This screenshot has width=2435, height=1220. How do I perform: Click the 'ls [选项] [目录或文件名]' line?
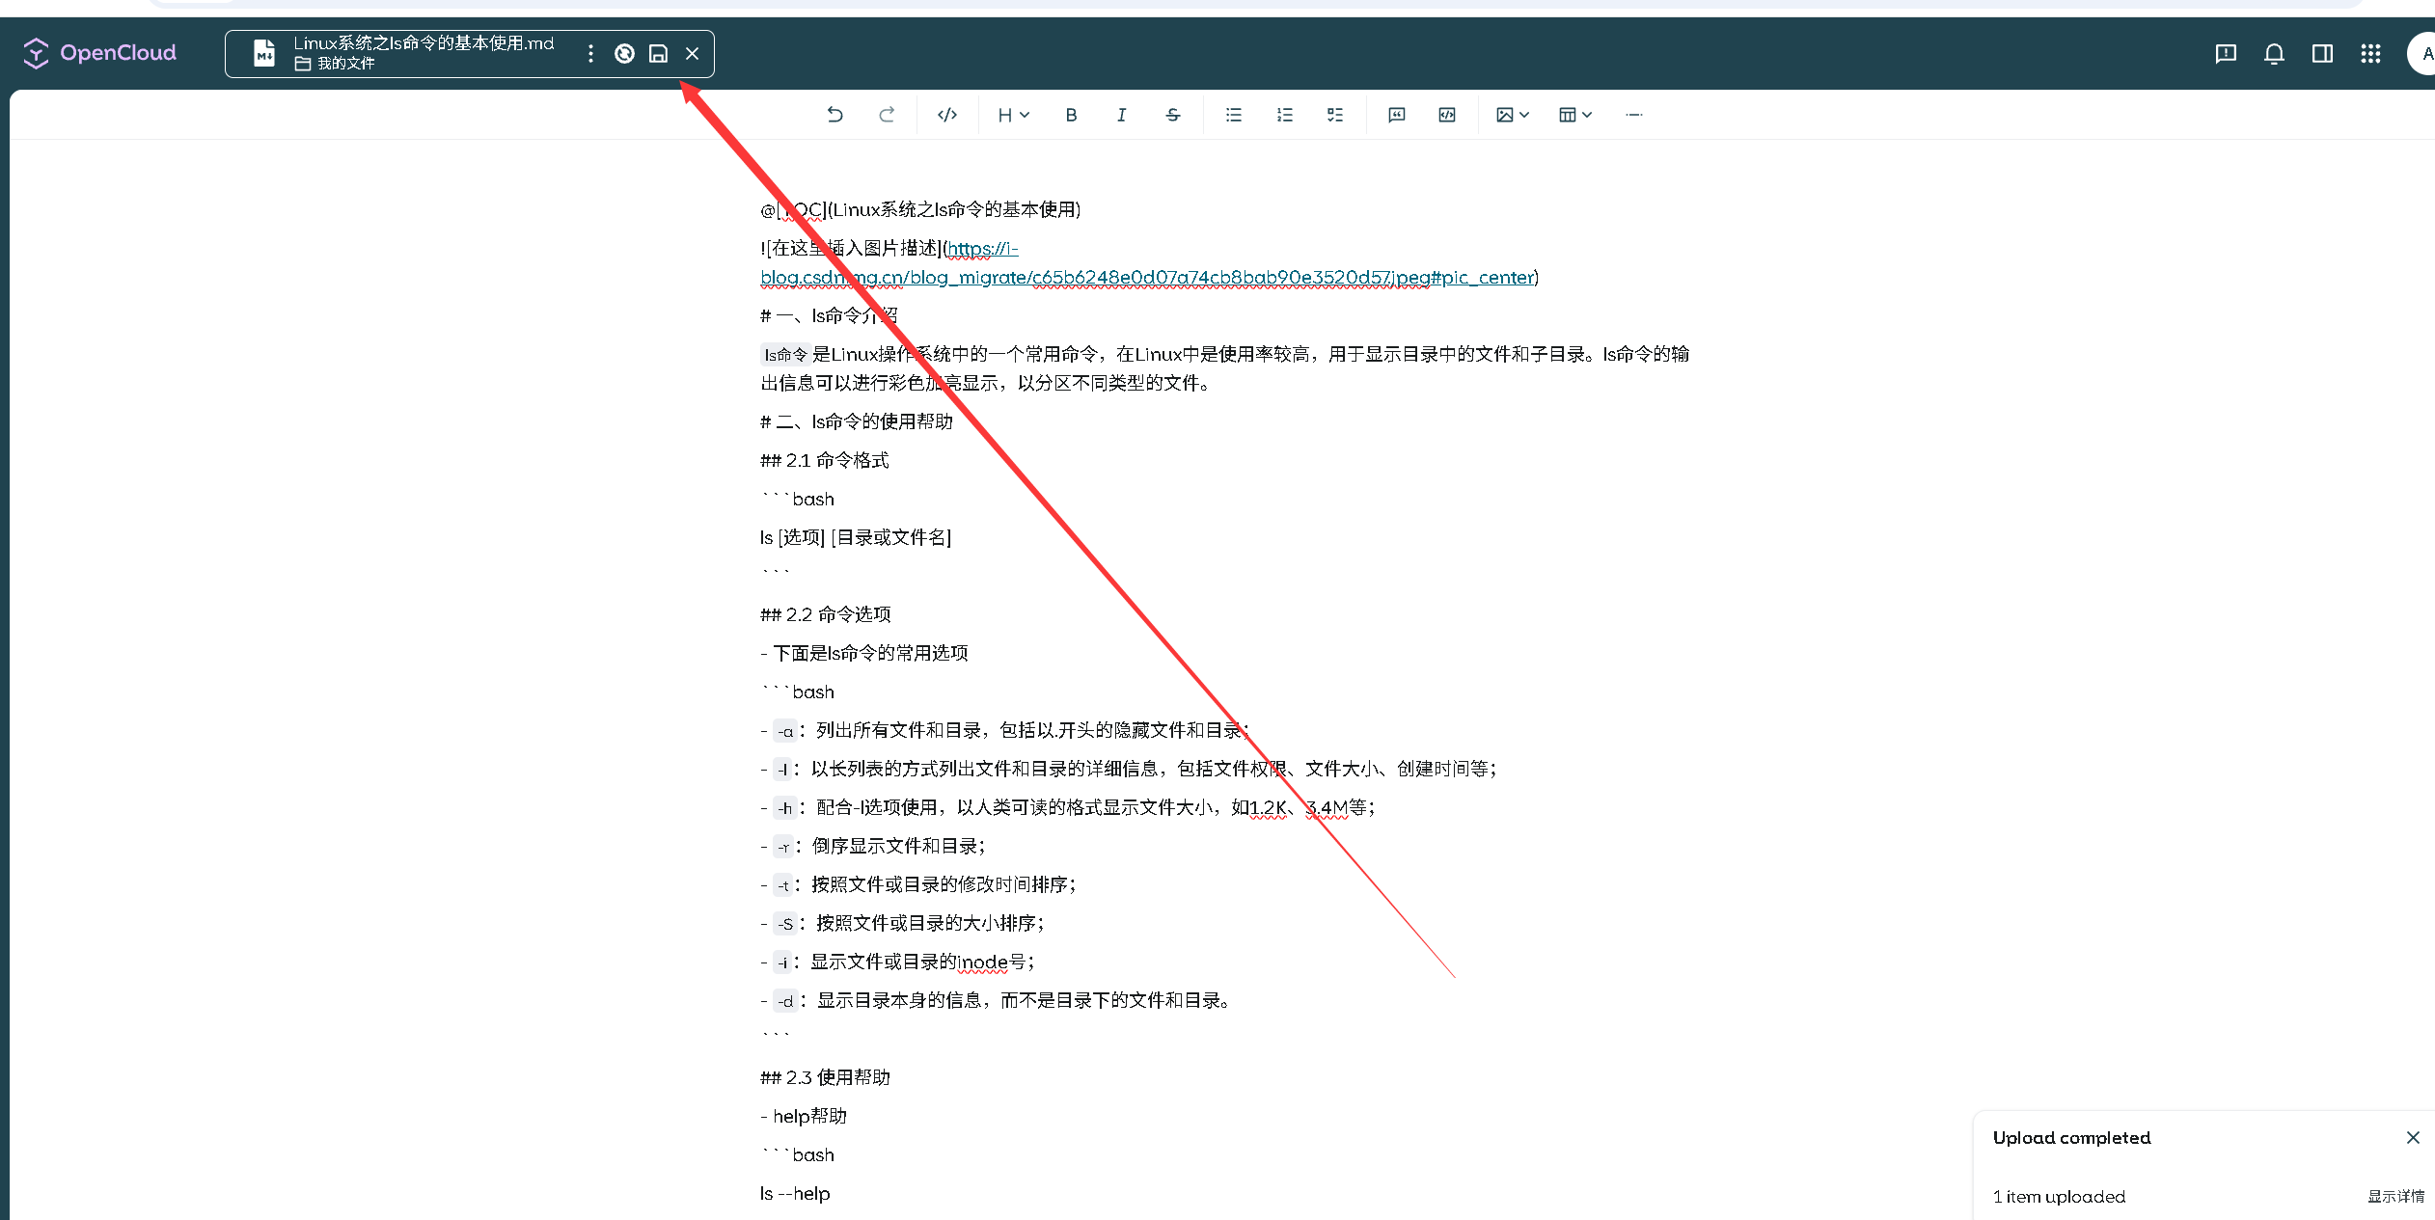coord(855,537)
